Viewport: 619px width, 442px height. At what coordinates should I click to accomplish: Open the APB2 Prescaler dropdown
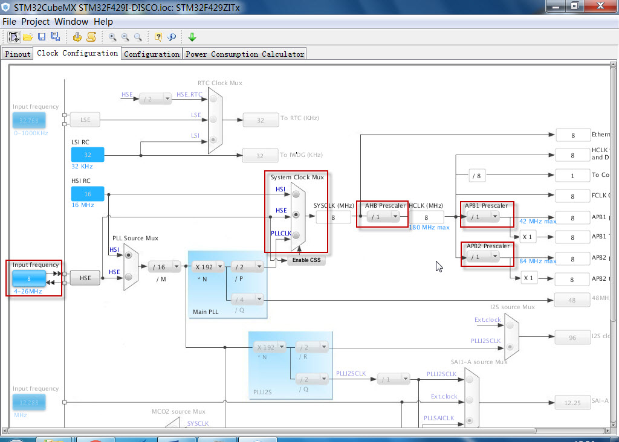(483, 257)
